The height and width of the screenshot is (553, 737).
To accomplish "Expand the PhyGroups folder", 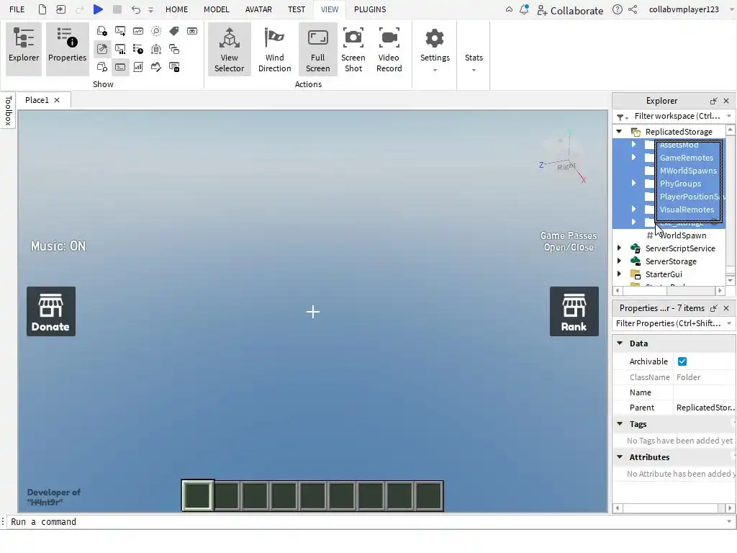I will point(633,184).
